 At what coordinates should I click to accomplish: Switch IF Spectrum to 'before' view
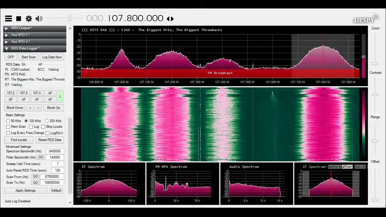click(x=334, y=167)
